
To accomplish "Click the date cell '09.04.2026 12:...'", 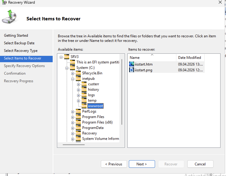I will coord(190,70).
